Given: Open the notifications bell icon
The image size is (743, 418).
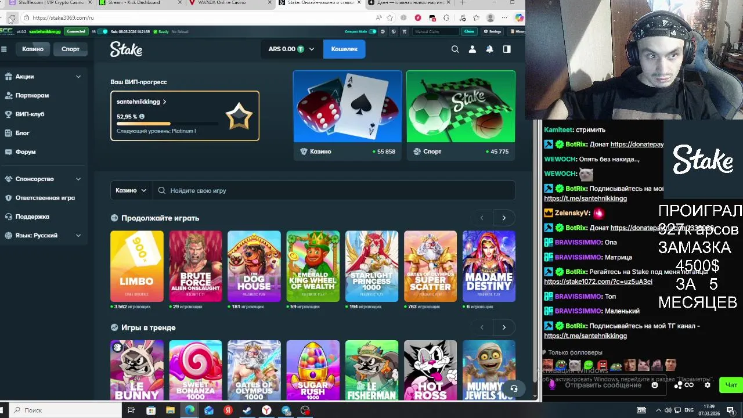Looking at the screenshot, I should (490, 49).
